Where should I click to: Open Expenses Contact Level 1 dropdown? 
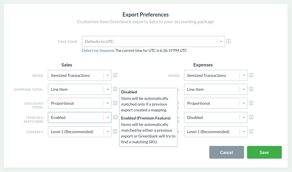[x=216, y=132]
